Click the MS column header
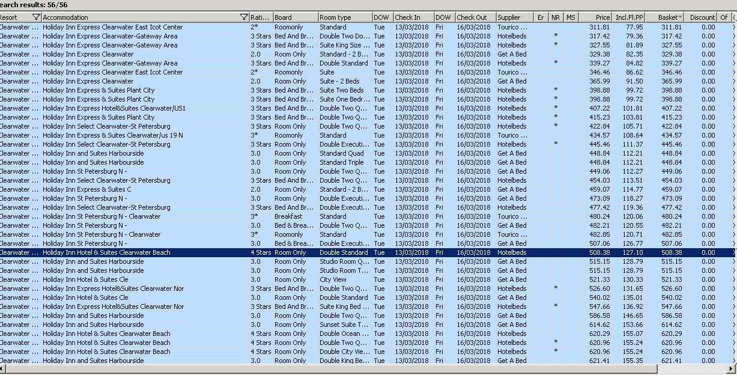737x375 pixels. click(571, 17)
